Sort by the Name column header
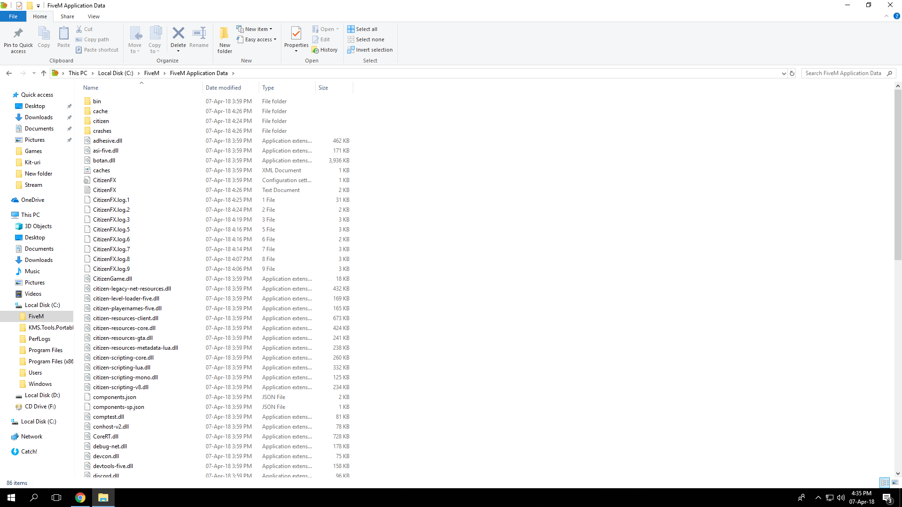Image resolution: width=902 pixels, height=507 pixels. (141, 88)
